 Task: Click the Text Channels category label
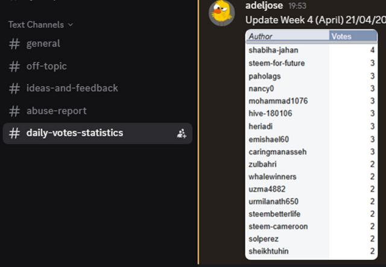36,25
